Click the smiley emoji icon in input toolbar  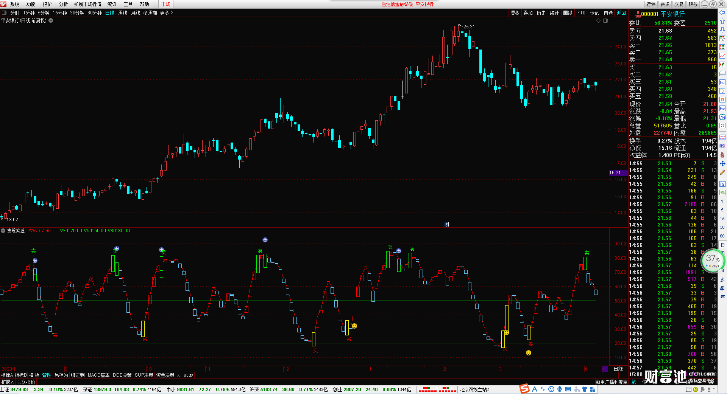pyautogui.click(x=551, y=389)
